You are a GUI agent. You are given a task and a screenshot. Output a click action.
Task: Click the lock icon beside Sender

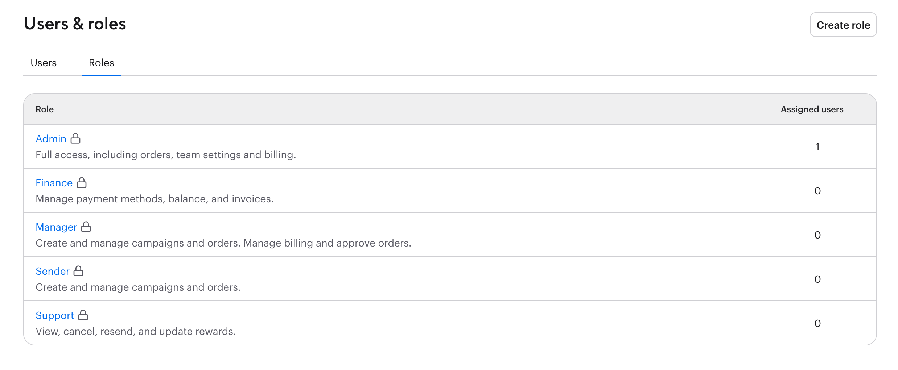click(78, 271)
